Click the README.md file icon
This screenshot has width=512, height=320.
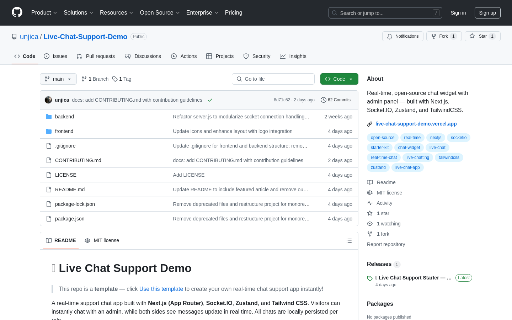pyautogui.click(x=49, y=190)
